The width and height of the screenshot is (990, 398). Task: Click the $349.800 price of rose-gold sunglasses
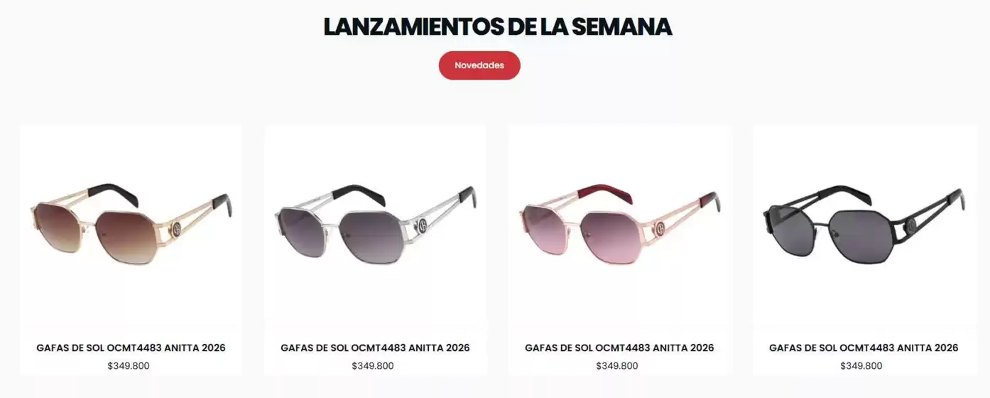coord(617,366)
